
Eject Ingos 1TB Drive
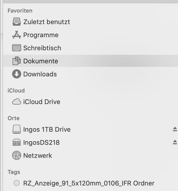[x=175, y=129]
